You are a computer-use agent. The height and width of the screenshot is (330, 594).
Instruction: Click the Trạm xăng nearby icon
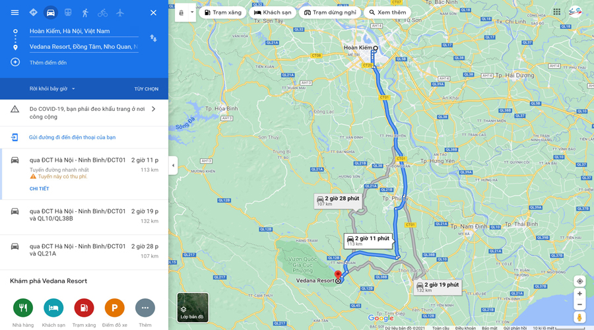click(84, 308)
